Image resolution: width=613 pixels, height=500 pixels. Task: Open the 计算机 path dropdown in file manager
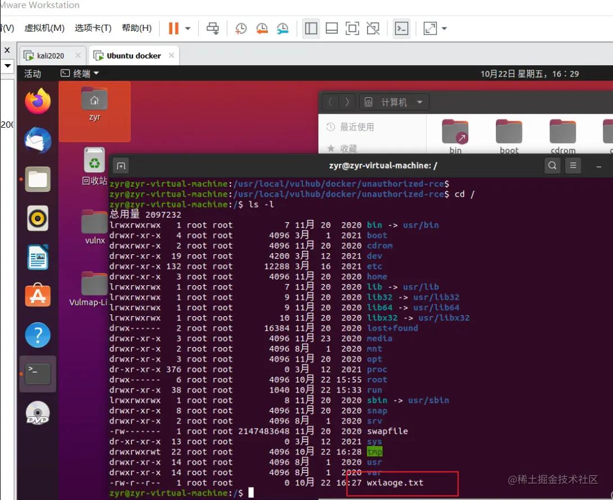394,102
